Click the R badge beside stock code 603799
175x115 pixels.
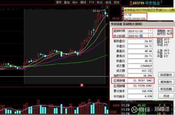[x=131, y=3]
